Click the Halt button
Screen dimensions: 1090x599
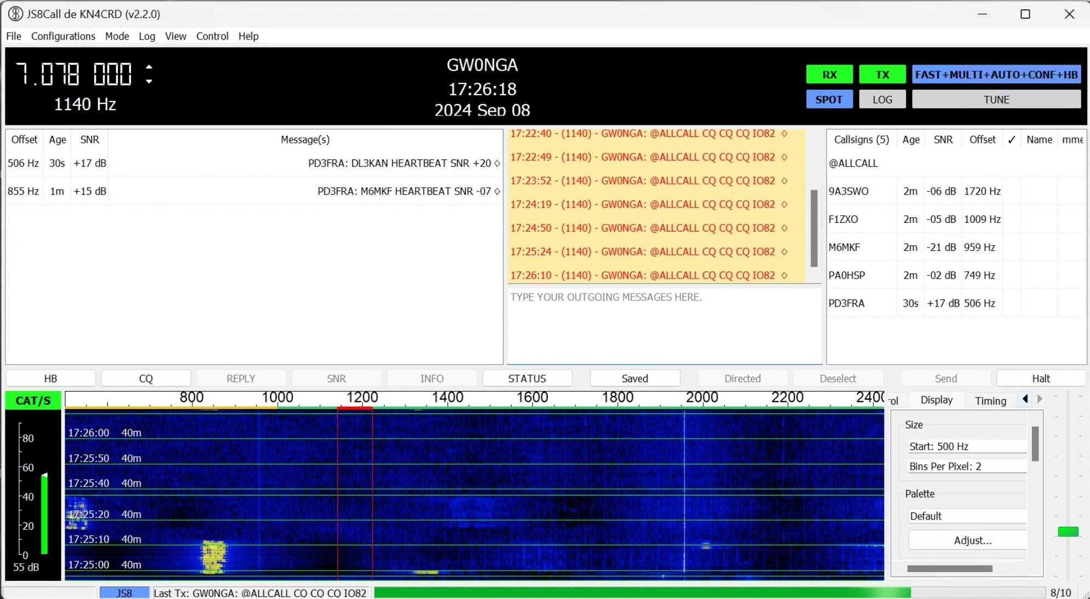point(1041,378)
